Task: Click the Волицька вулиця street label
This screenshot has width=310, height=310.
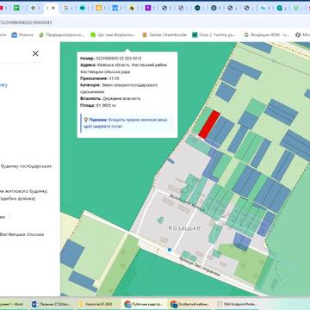Action: coord(188,203)
